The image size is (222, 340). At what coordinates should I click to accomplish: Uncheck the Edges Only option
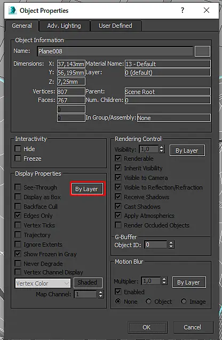(18, 216)
